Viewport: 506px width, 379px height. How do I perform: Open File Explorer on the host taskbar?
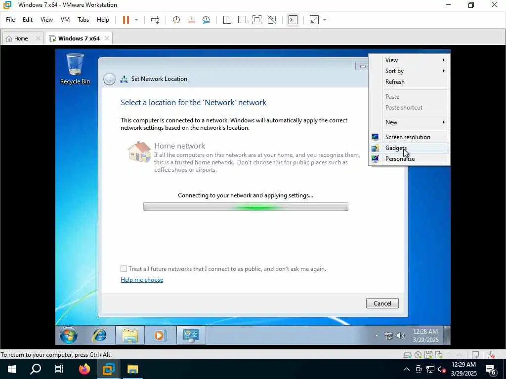pyautogui.click(x=132, y=369)
